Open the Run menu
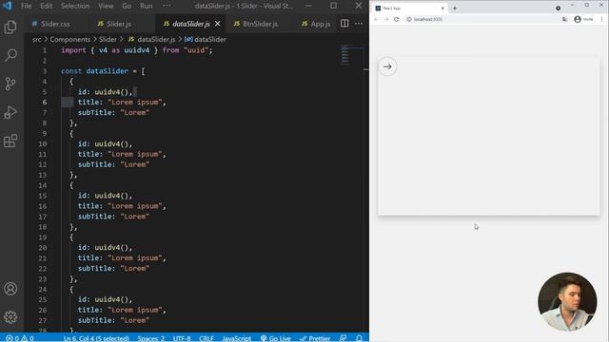The width and height of the screenshot is (609, 342). click(x=146, y=6)
